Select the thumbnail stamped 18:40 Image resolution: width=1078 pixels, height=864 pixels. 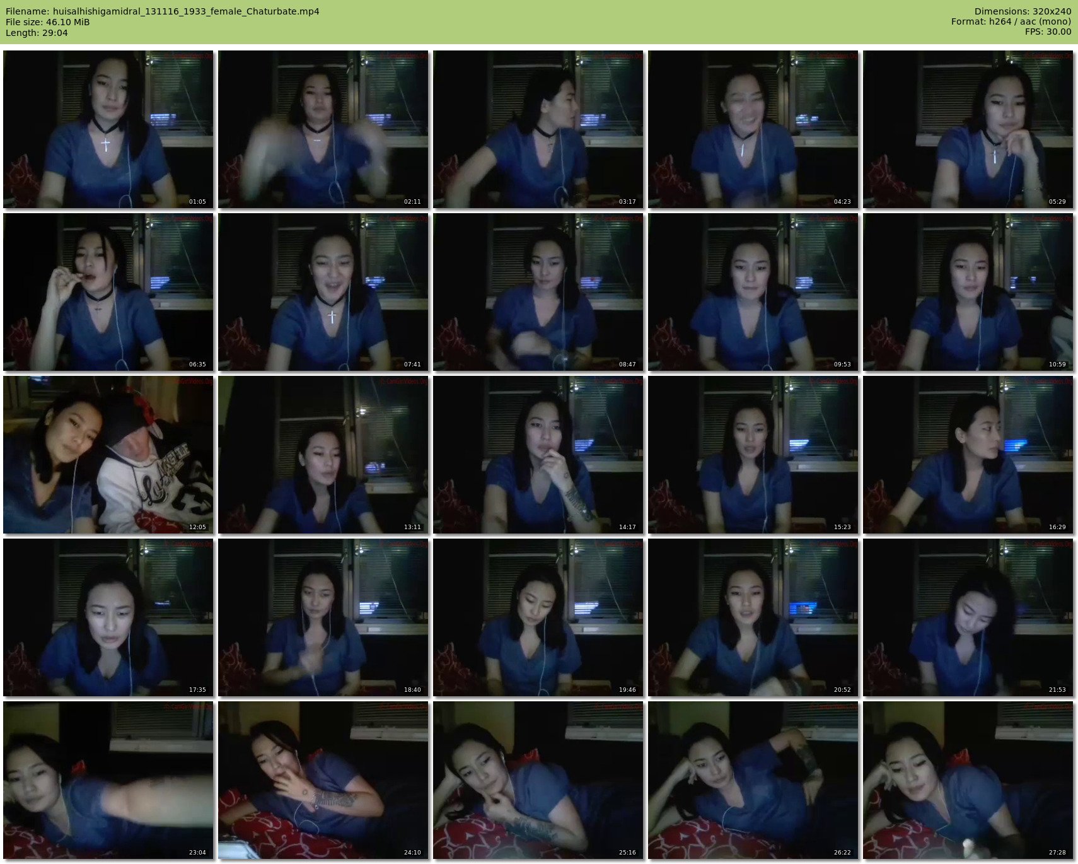click(x=323, y=617)
